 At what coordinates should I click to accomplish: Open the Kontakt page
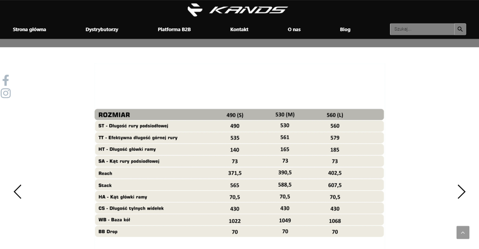pyautogui.click(x=239, y=29)
